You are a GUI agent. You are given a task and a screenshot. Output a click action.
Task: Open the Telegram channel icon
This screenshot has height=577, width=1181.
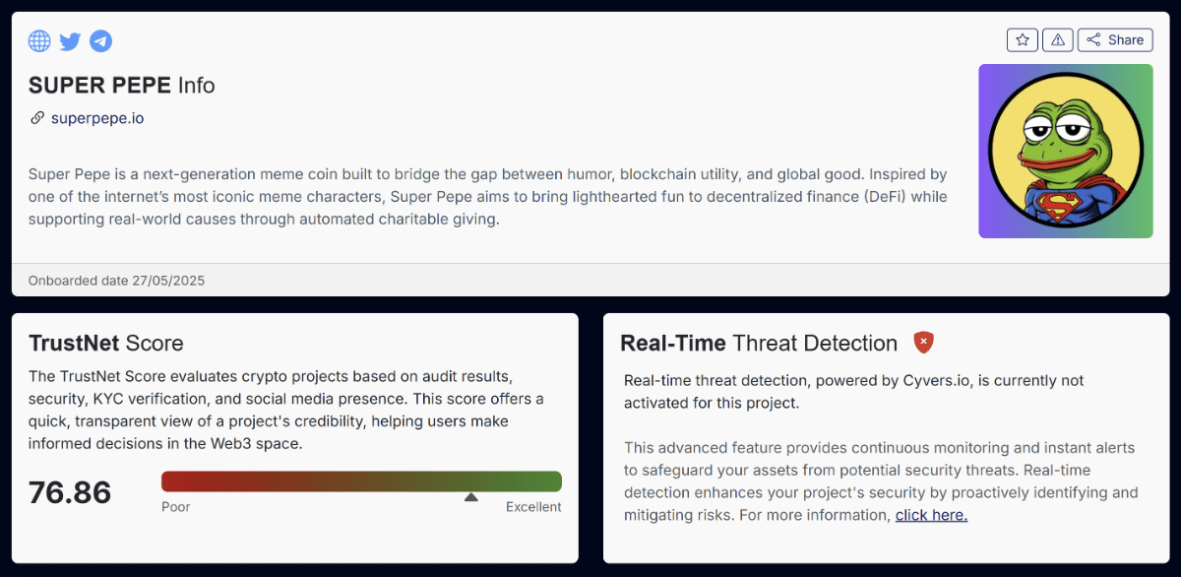[x=100, y=40]
